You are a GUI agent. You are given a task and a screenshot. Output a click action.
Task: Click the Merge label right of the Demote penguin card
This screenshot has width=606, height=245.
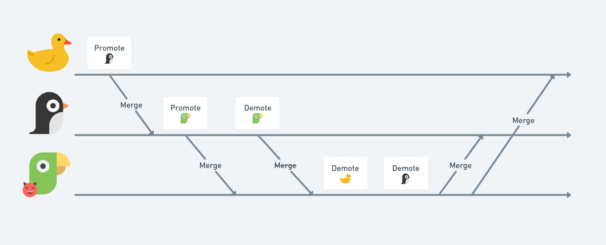click(460, 166)
